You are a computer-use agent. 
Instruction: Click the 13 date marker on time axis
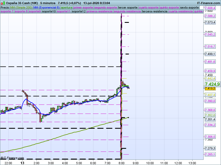click(x=22, y=163)
